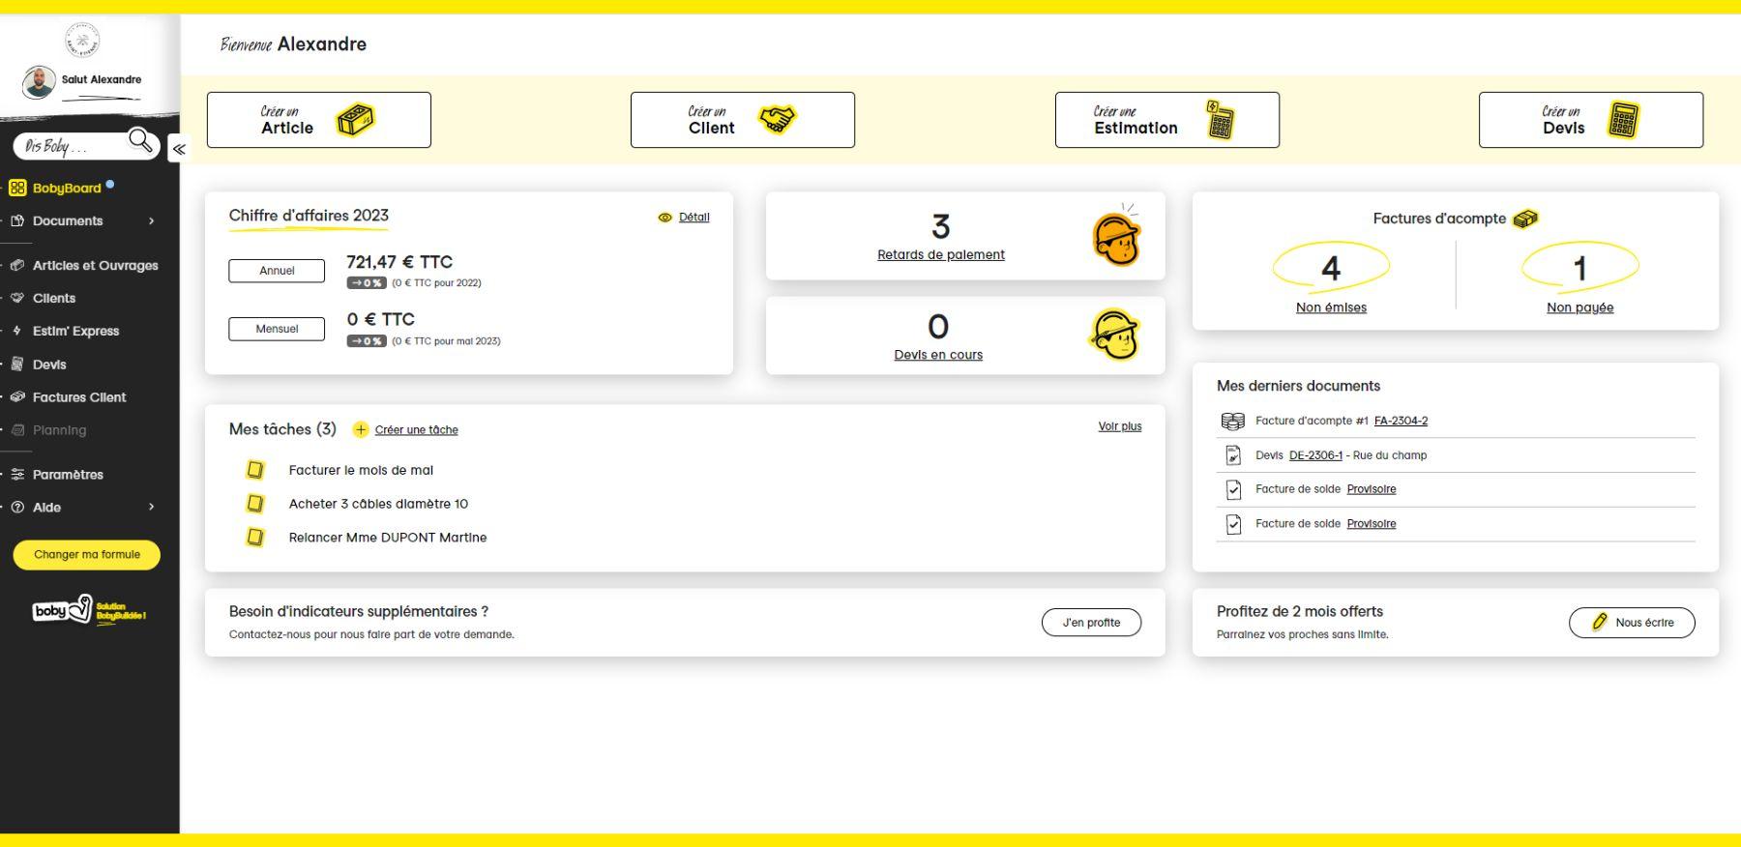Click the text Profitez de 2 mois offerts

point(1300,611)
